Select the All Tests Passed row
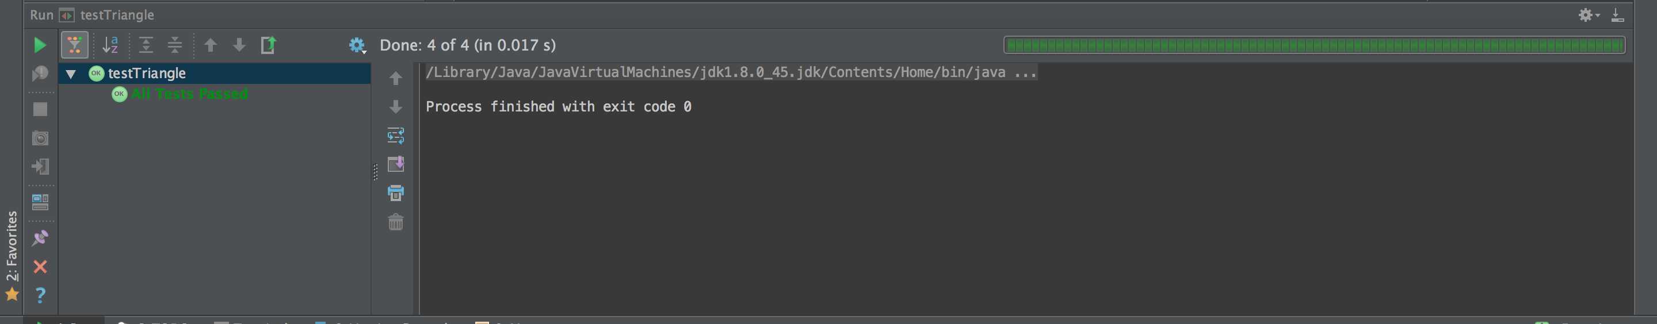Image resolution: width=1657 pixels, height=324 pixels. pyautogui.click(x=189, y=94)
